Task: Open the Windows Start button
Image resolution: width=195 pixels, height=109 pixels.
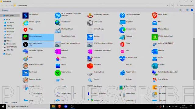Action: [x=3, y=106]
